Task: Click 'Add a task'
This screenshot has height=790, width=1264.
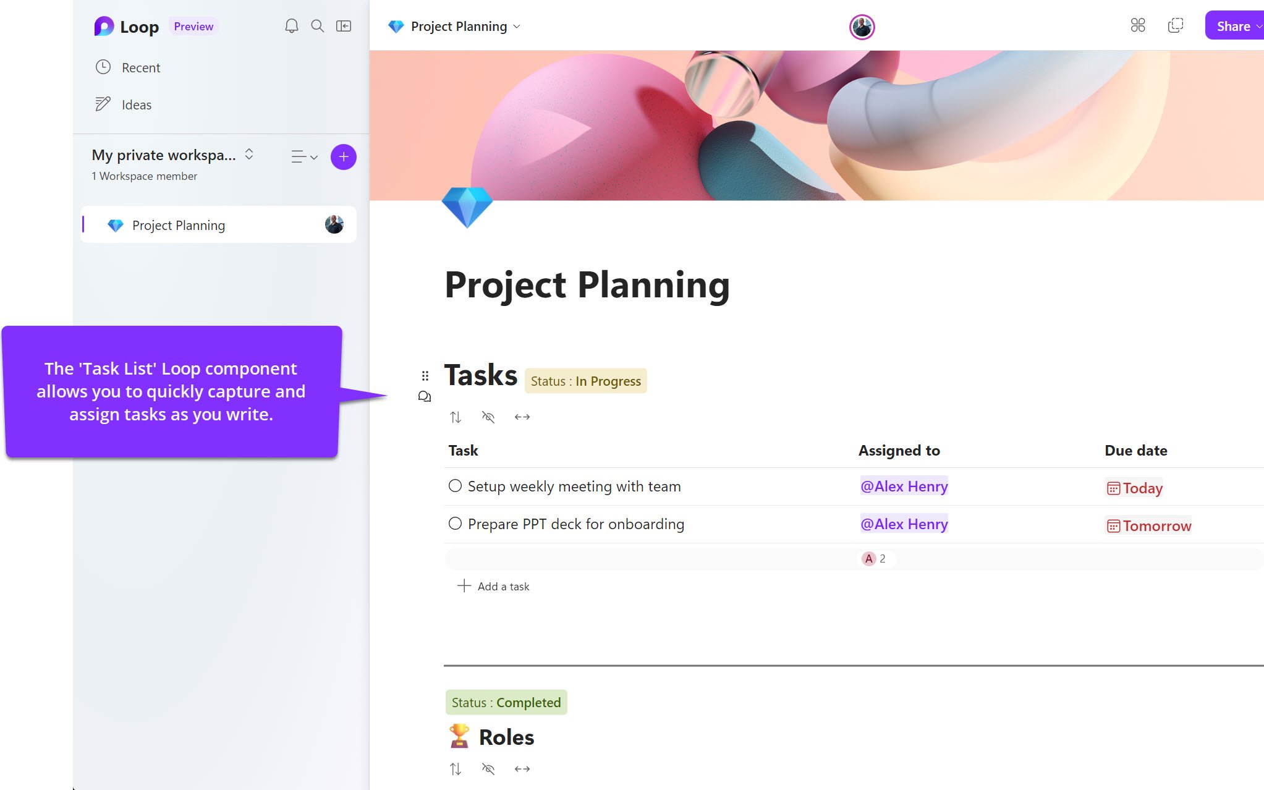Action: (503, 586)
